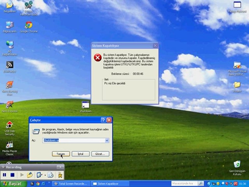The image size is (249, 187).
Task: Click the disc/document icon in Recording toolbar
Action: (51, 175)
